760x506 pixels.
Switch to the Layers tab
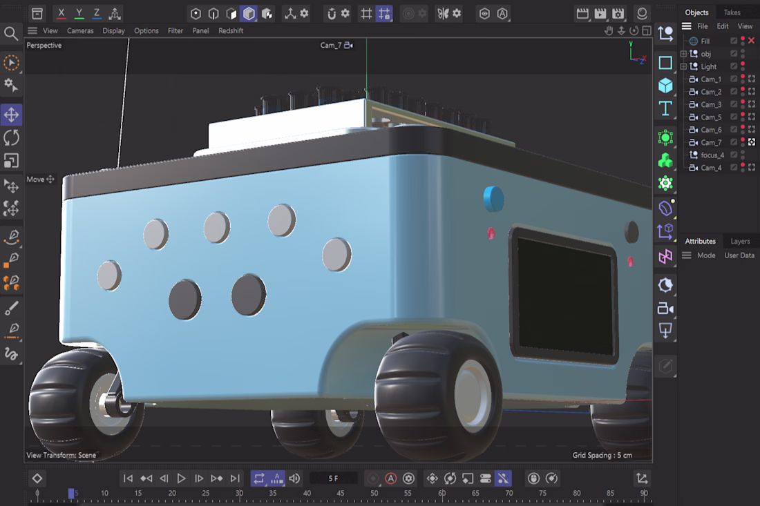[740, 241]
